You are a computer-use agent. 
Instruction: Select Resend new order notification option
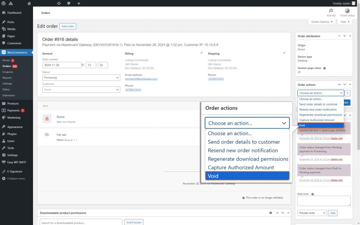(321, 110)
